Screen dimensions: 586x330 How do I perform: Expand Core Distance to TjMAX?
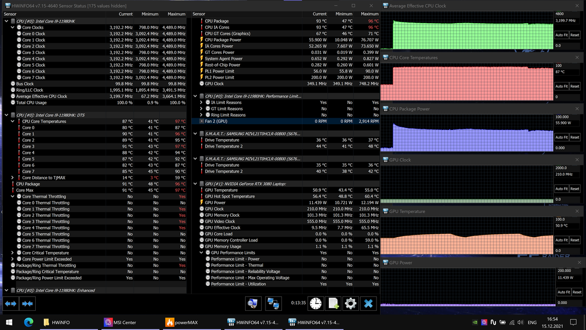pos(12,178)
